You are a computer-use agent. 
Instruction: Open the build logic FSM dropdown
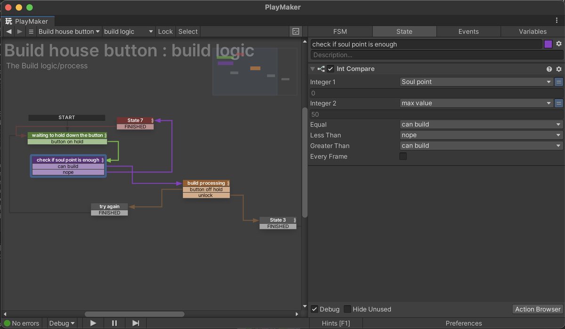(129, 31)
